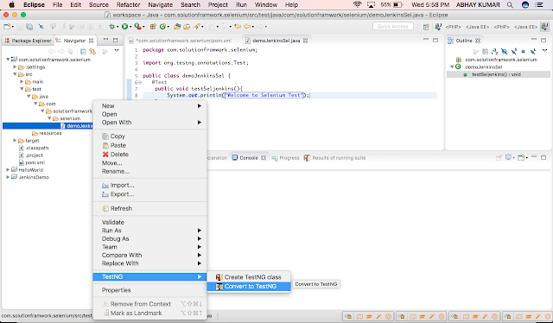Toggle Hide Fields in Outline toolbar
Image resolution: width=553 pixels, height=323 pixels.
[505, 52]
